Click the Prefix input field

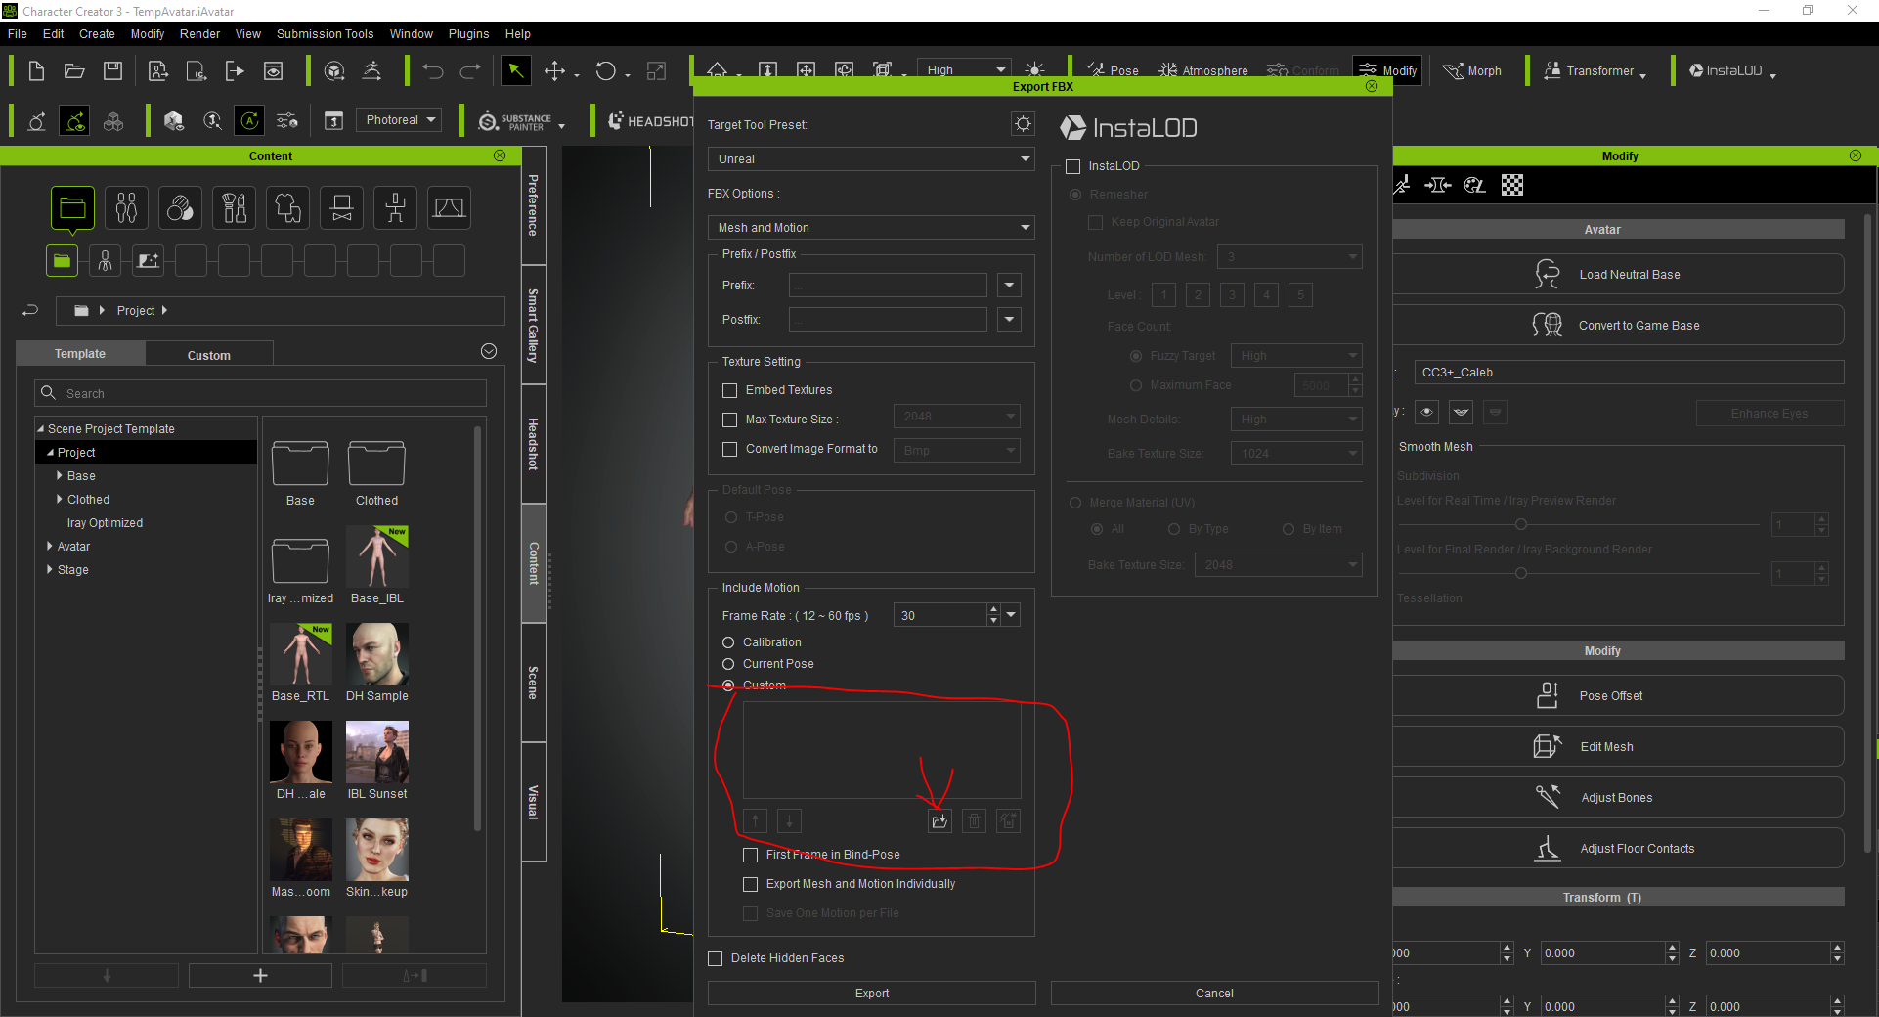coord(888,285)
